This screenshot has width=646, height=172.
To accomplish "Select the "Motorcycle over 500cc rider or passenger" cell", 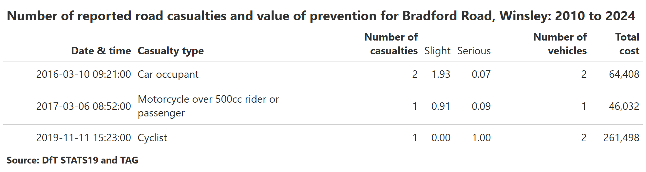I will (x=208, y=106).
